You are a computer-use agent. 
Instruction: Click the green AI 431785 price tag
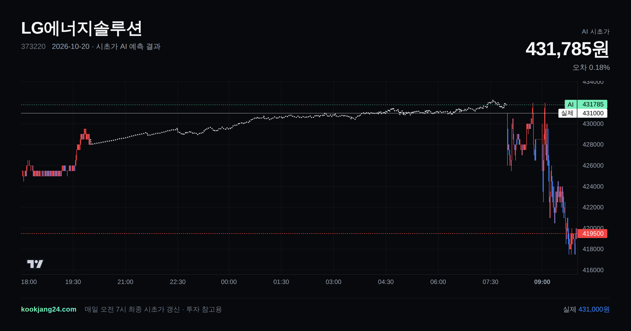pyautogui.click(x=586, y=104)
